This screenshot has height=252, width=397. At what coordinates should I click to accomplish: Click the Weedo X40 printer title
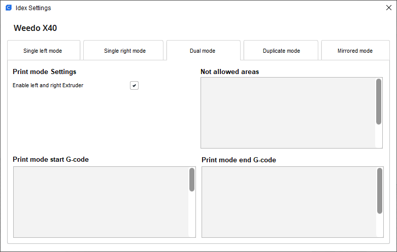pos(35,28)
